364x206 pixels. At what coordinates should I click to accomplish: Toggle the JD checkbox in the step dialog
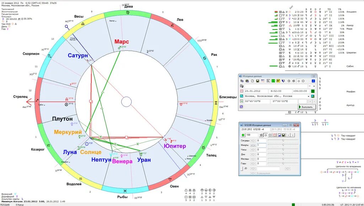tap(242, 168)
